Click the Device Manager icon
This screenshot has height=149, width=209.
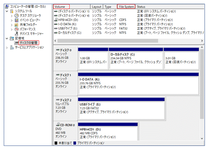pos(16,33)
